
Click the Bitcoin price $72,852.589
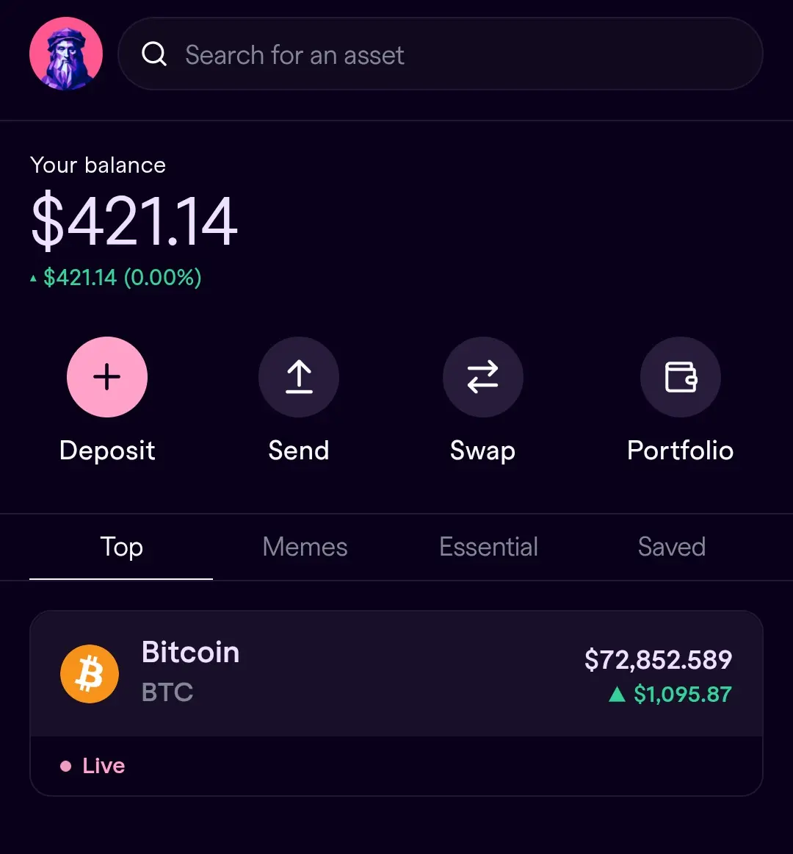tap(658, 659)
